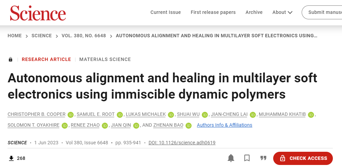342x167 pixels.
Task: Click the ORCID icon beside Renee Zhao
Action: (105, 126)
